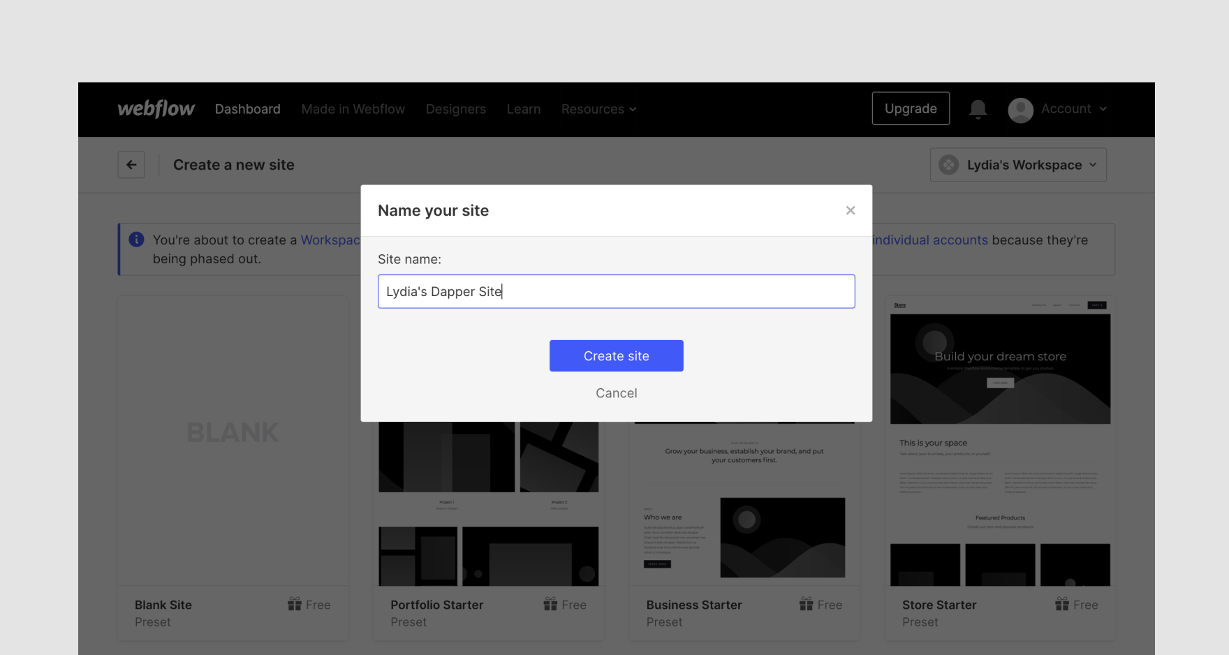Open the Resources dropdown
Viewport: 1229px width, 655px height.
tap(598, 109)
